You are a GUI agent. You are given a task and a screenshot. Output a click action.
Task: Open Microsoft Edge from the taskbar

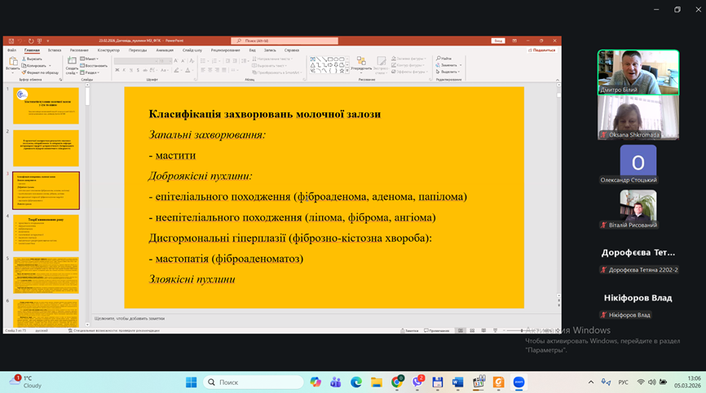[356, 382]
